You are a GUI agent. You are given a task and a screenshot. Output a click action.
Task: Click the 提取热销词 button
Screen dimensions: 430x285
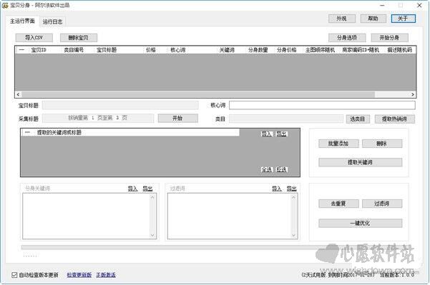coord(395,119)
